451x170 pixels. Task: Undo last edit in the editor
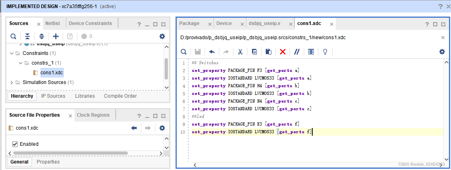coord(212,52)
